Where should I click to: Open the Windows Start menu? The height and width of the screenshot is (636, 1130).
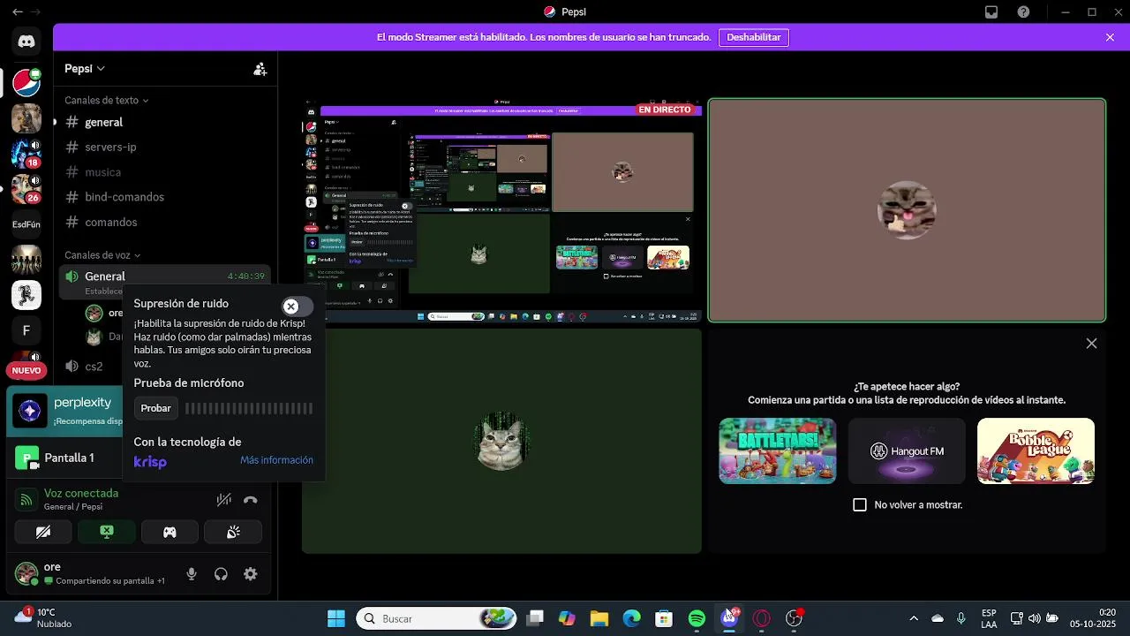point(336,618)
